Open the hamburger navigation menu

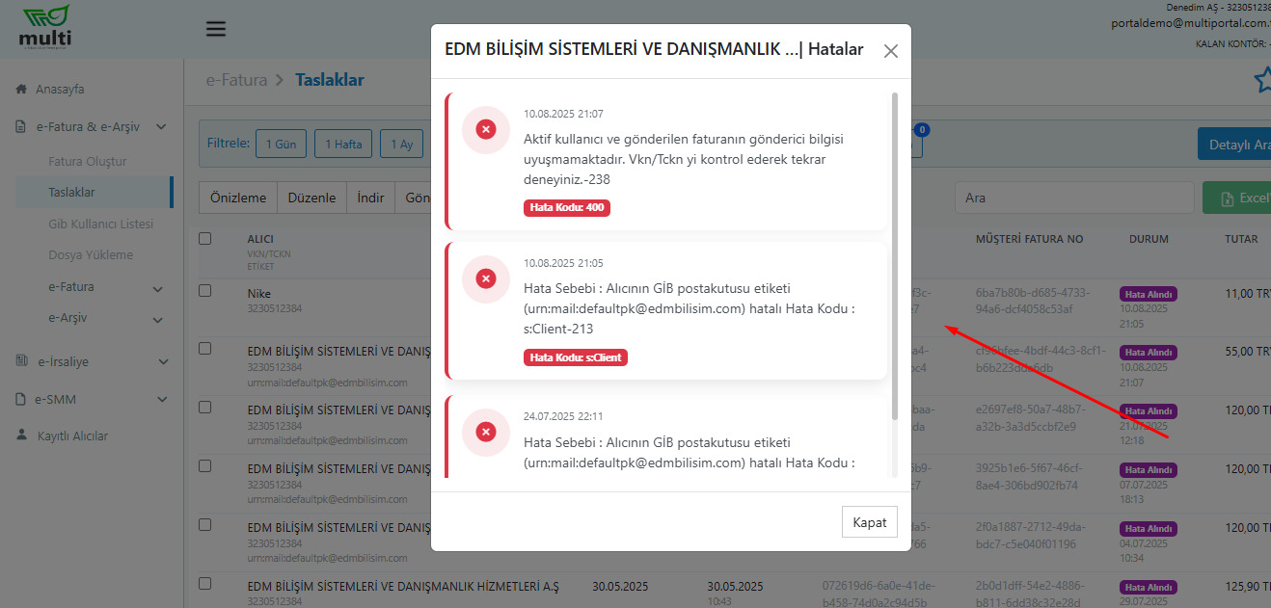pos(215,28)
